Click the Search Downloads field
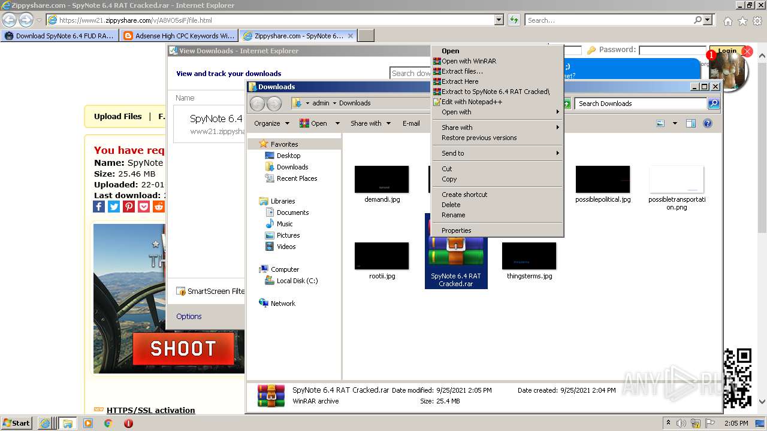The width and height of the screenshot is (767, 431). pyautogui.click(x=641, y=104)
